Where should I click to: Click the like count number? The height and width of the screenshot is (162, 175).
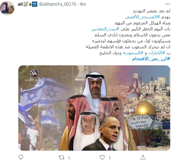[110, 158]
